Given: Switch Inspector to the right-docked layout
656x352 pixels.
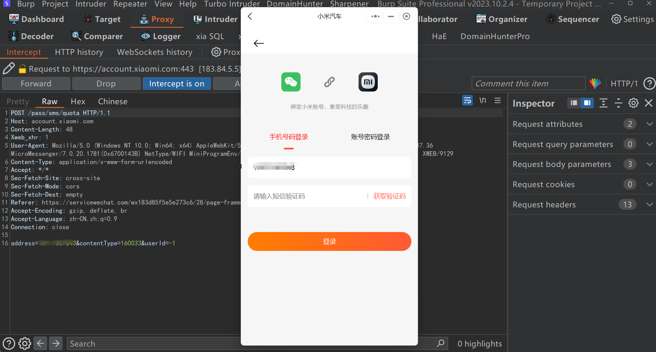Looking at the screenshot, I should coord(587,103).
